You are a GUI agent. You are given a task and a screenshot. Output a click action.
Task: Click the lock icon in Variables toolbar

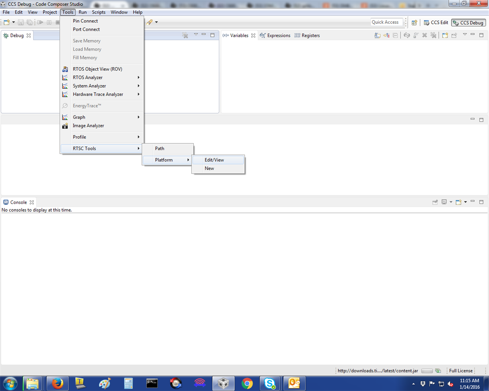click(x=416, y=35)
